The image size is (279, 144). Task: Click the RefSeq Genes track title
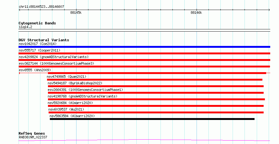pos(32,133)
